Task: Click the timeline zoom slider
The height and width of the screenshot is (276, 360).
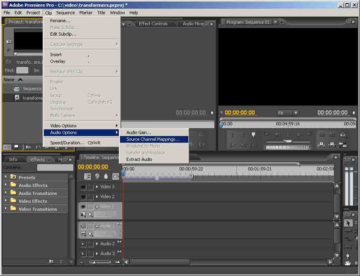Action: (x=100, y=262)
